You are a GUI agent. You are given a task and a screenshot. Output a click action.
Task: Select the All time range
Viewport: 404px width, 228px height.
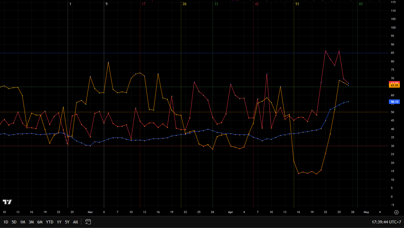[75, 222]
